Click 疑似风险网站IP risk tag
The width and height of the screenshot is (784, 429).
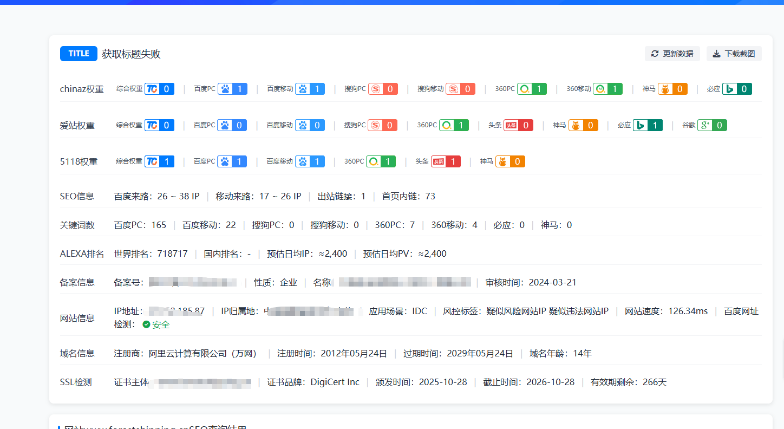[516, 311]
